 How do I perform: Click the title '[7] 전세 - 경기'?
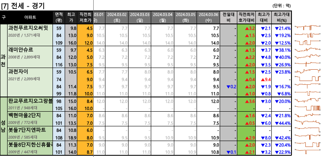pos(23,6)
